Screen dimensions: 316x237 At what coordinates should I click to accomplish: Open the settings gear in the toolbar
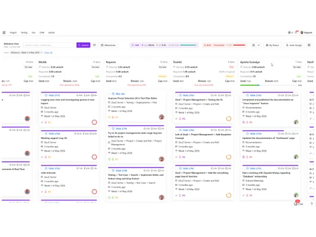point(309,45)
